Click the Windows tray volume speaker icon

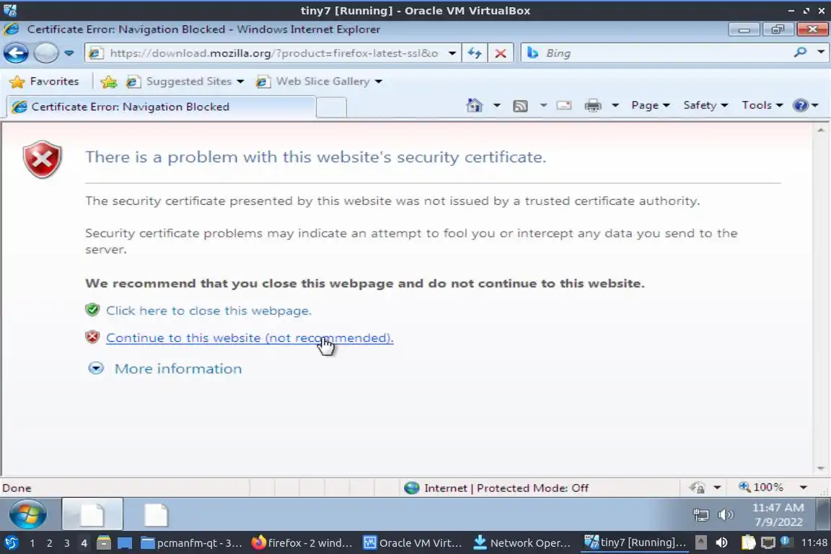click(725, 514)
